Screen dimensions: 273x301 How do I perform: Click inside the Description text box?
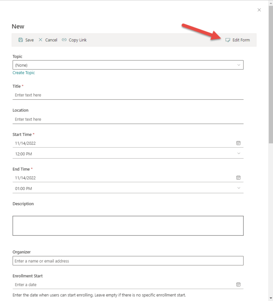tap(128, 225)
